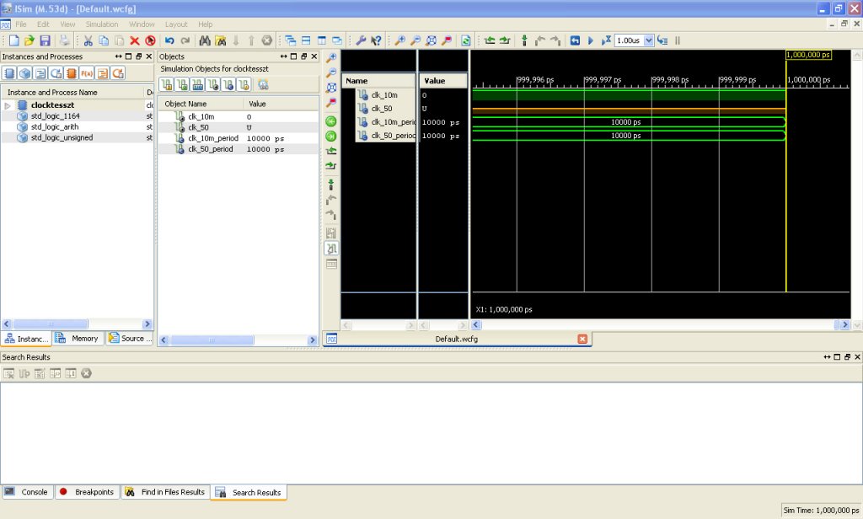Toggle F(x) functions filter in Instances panel
Image resolution: width=863 pixels, height=519 pixels.
point(87,73)
